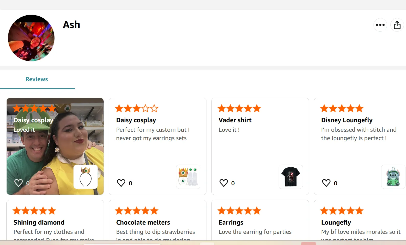The width and height of the screenshot is (406, 245).
Task: Toggle heart on three-star Daisy cosplay review
Action: 121,183
